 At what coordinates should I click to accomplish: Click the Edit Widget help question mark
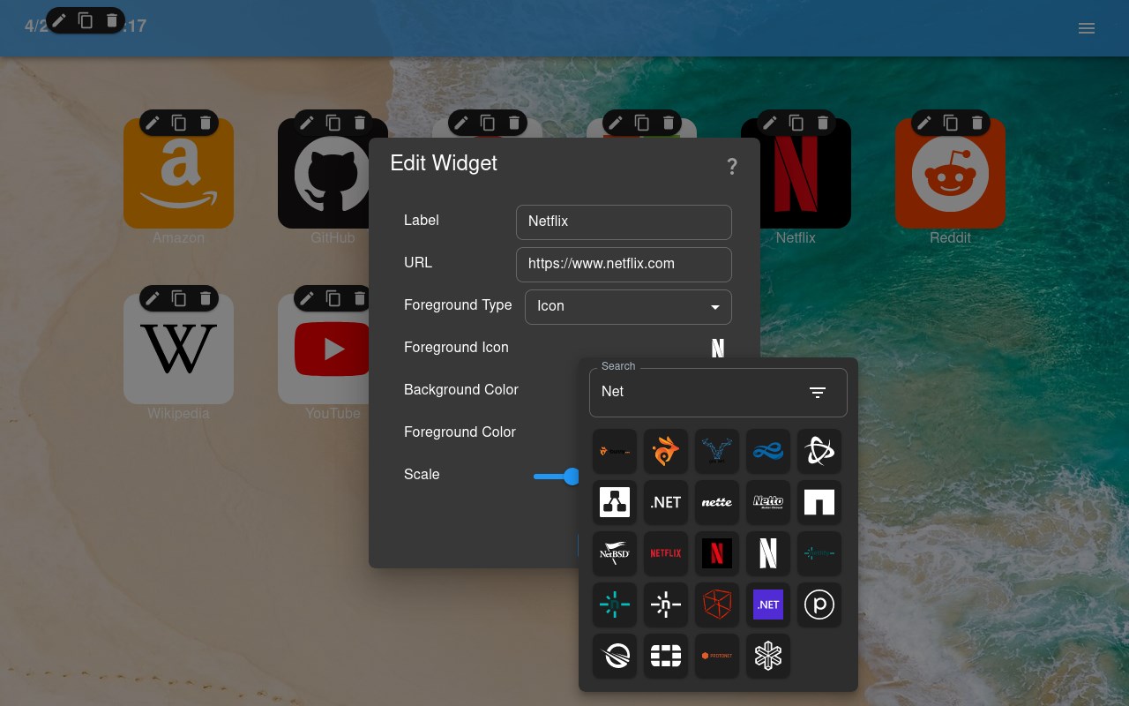tap(731, 167)
